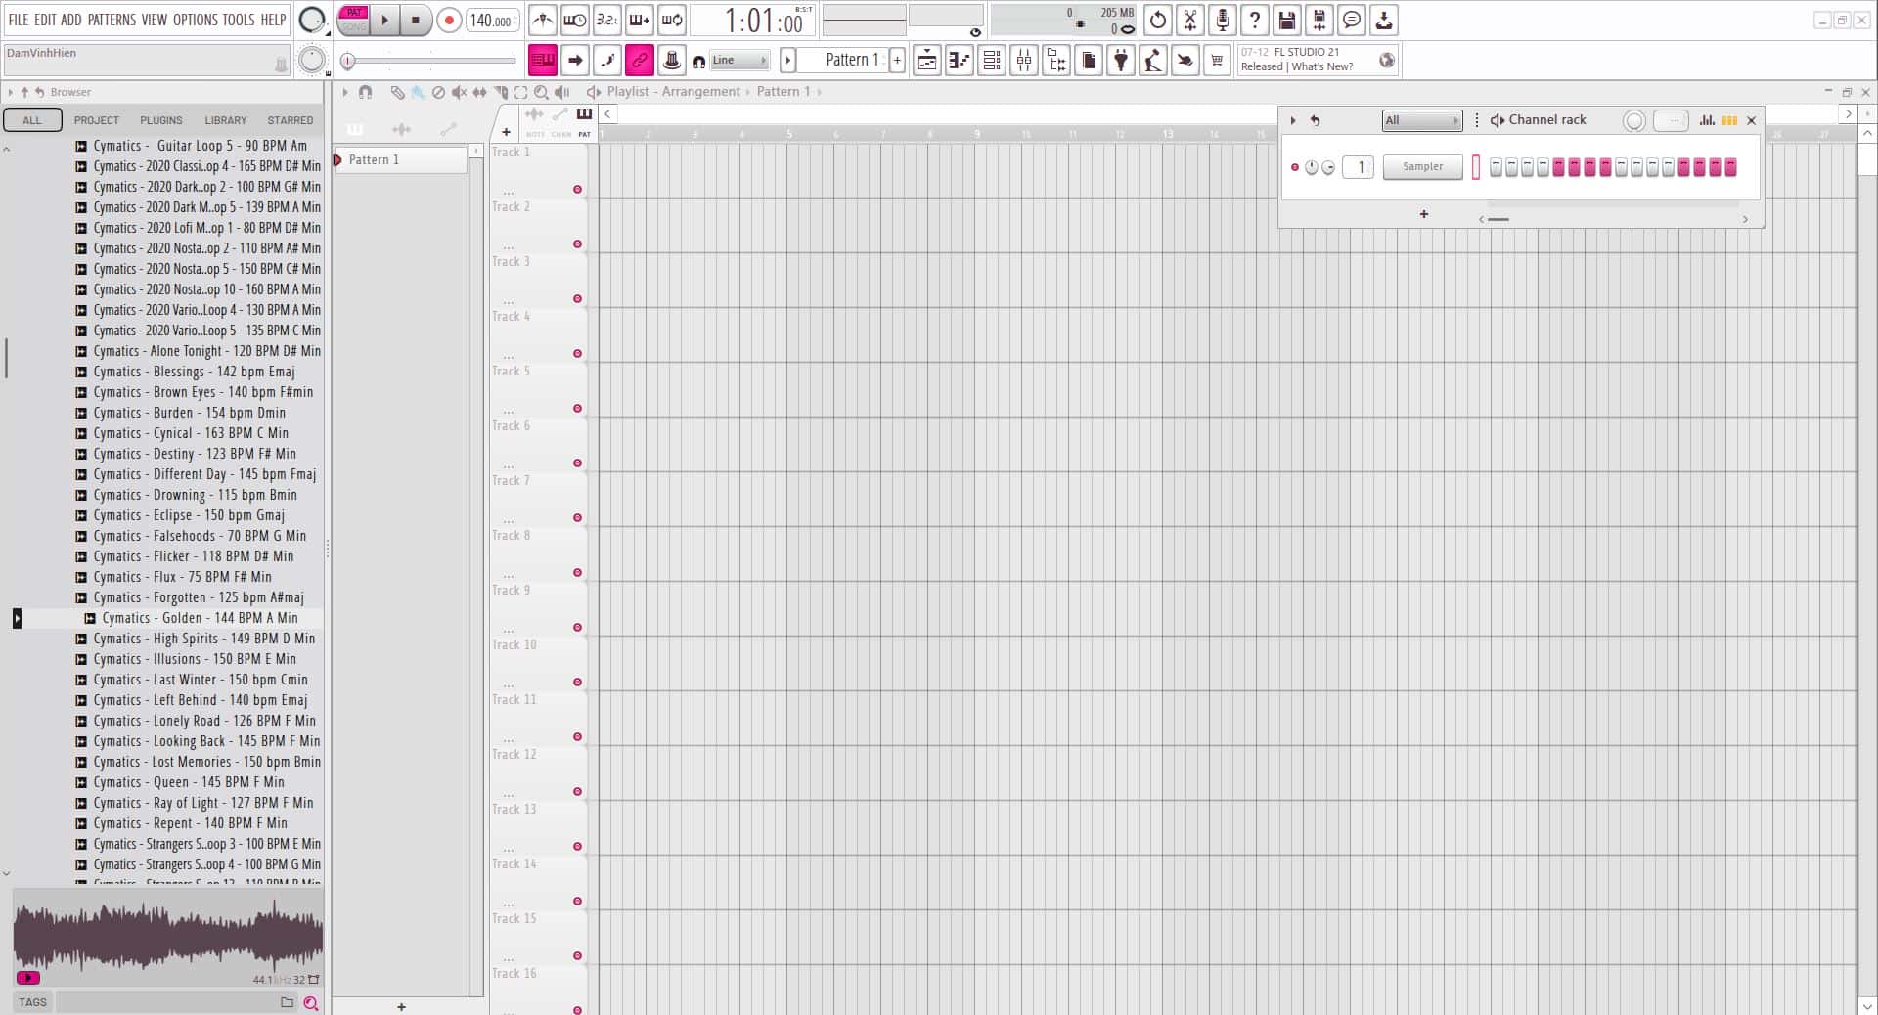The height and width of the screenshot is (1015, 1878).
Task: Open Channel rack three-dot menu
Action: coord(1477,120)
